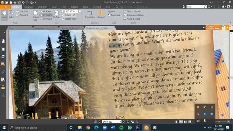Insert a Link
Viewport: 233px width, 131px height.
tap(111, 11)
